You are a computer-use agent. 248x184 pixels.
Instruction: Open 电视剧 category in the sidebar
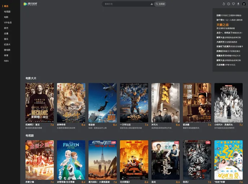click(x=7, y=11)
